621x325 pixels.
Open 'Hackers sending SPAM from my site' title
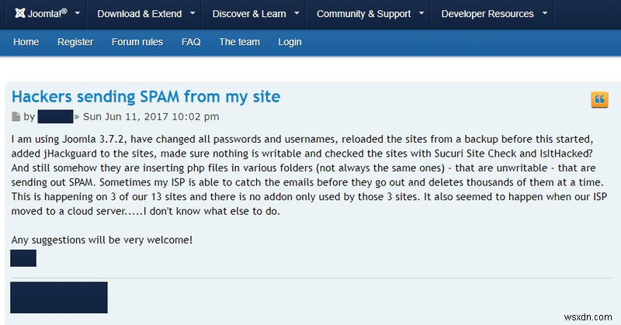pos(146,97)
